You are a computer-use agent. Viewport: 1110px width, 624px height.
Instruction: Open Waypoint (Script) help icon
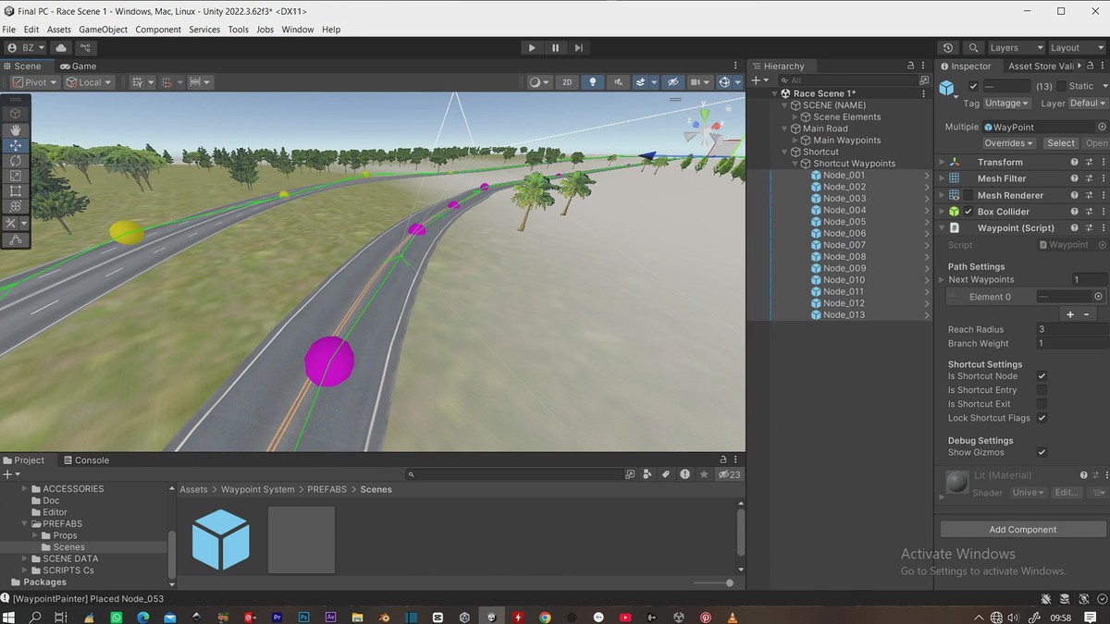point(1074,227)
